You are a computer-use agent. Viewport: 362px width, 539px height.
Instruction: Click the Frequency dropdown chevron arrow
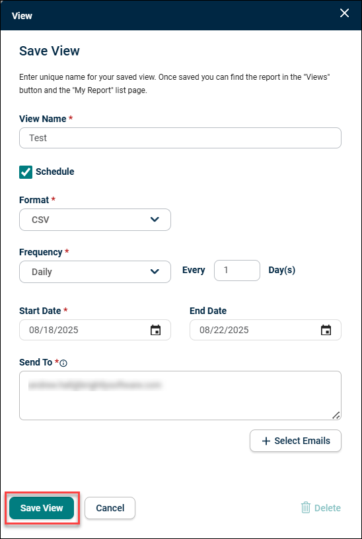[155, 272]
